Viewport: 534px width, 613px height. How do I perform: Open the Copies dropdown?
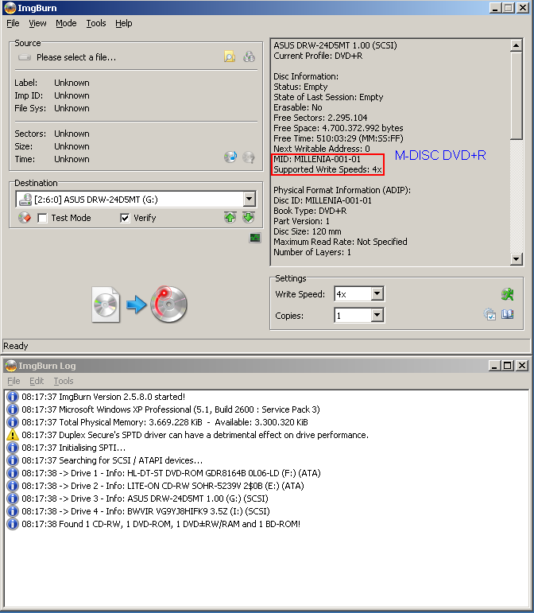[377, 315]
